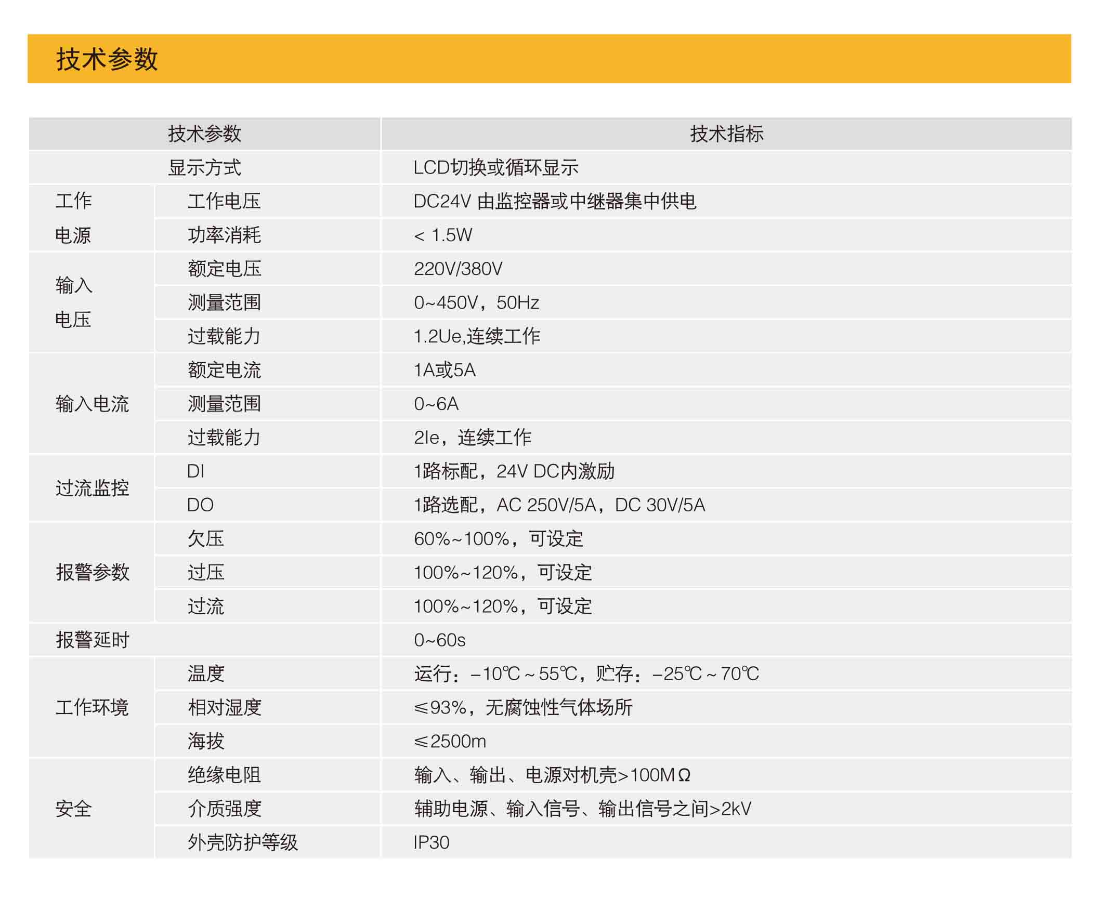Select the DO relay output specification text
This screenshot has width=1111, height=898.
(559, 505)
